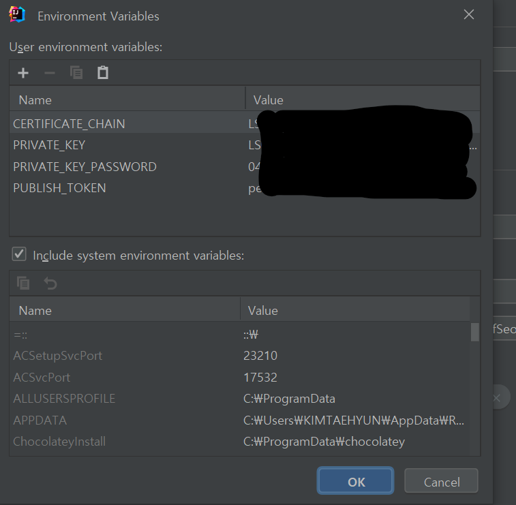Click the C:₩ProgramData₩chocolatey value
The image size is (516, 505).
324,442
